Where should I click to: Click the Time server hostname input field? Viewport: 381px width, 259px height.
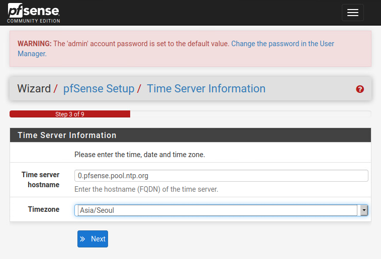pos(221,176)
